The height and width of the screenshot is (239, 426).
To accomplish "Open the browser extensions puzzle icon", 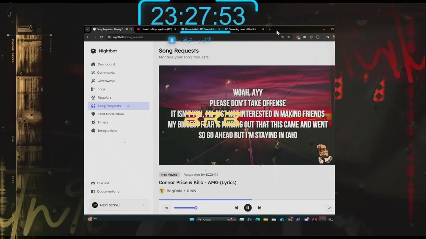I will coord(318,37).
